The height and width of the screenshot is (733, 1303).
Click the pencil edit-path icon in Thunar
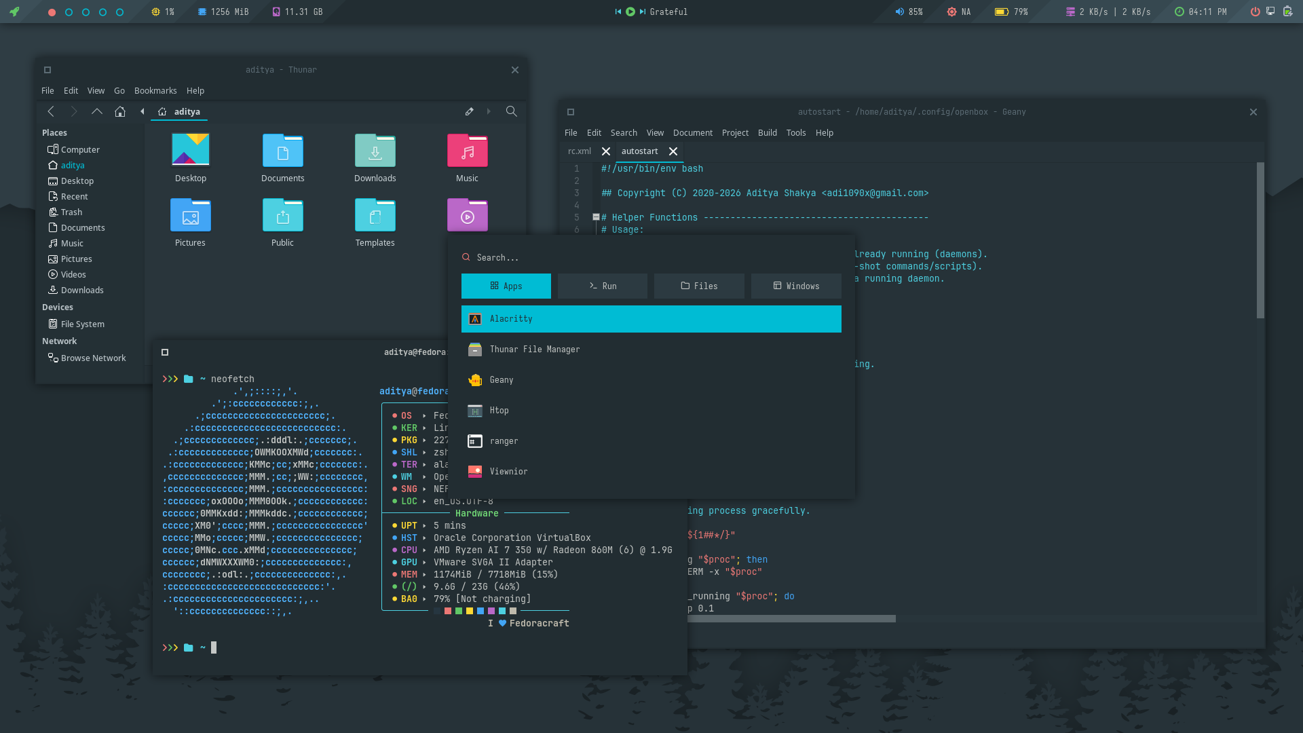click(x=469, y=111)
